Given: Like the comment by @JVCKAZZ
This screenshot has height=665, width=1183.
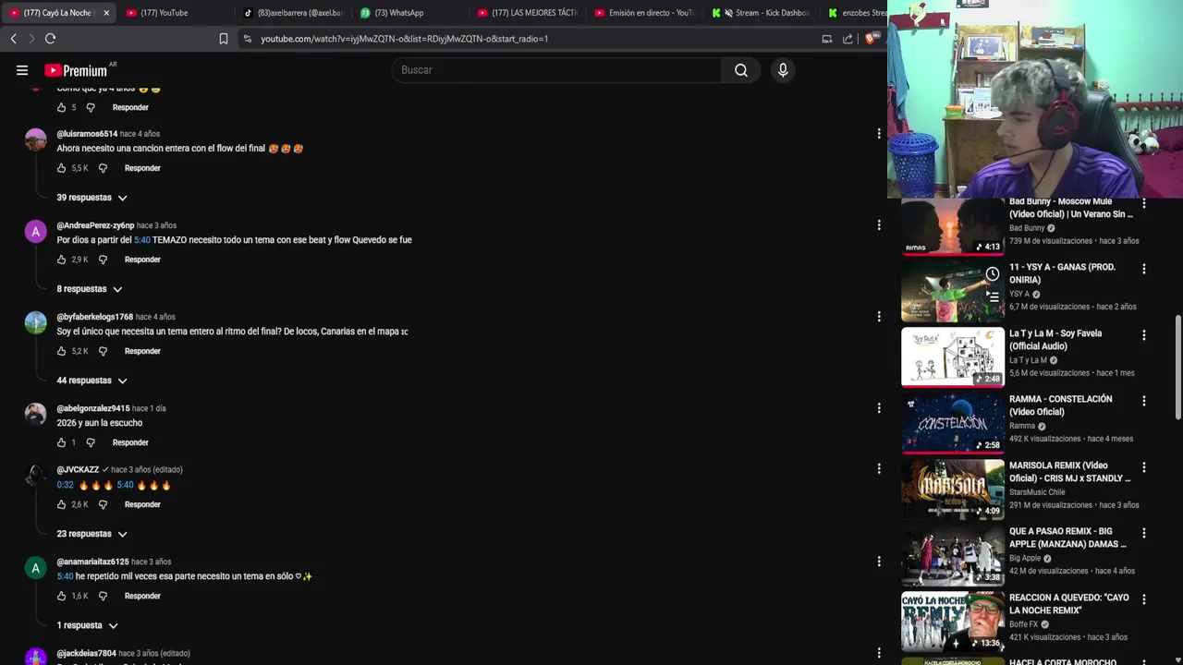Looking at the screenshot, I should tap(62, 504).
